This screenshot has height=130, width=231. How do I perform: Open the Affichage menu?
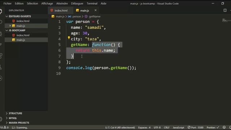click(47, 4)
